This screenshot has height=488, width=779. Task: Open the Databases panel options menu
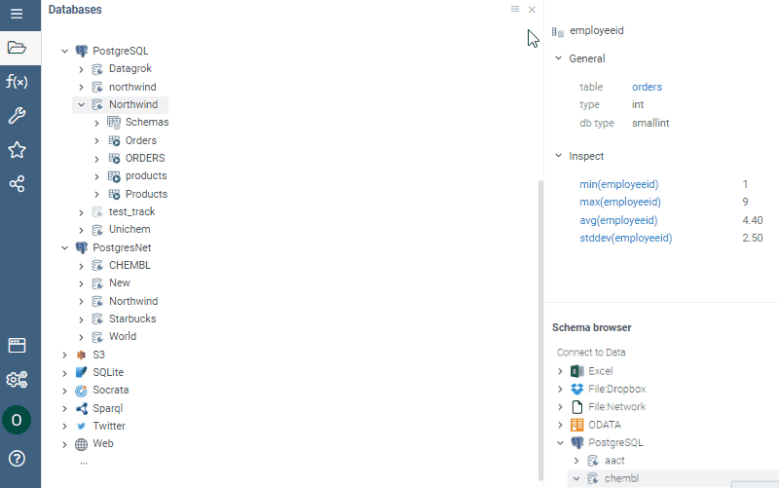pyautogui.click(x=515, y=9)
